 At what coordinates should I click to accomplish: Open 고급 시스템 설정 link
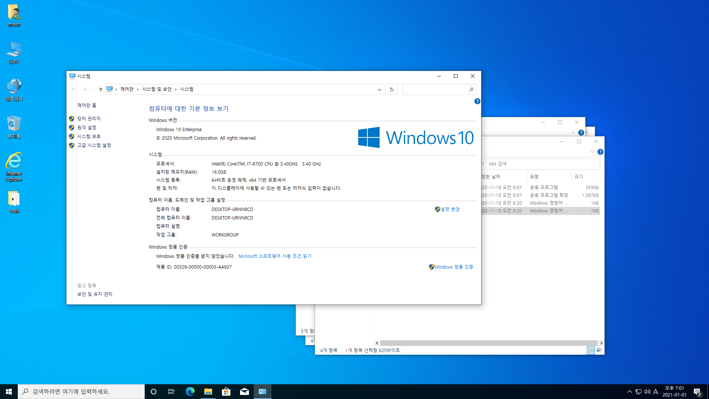click(94, 145)
